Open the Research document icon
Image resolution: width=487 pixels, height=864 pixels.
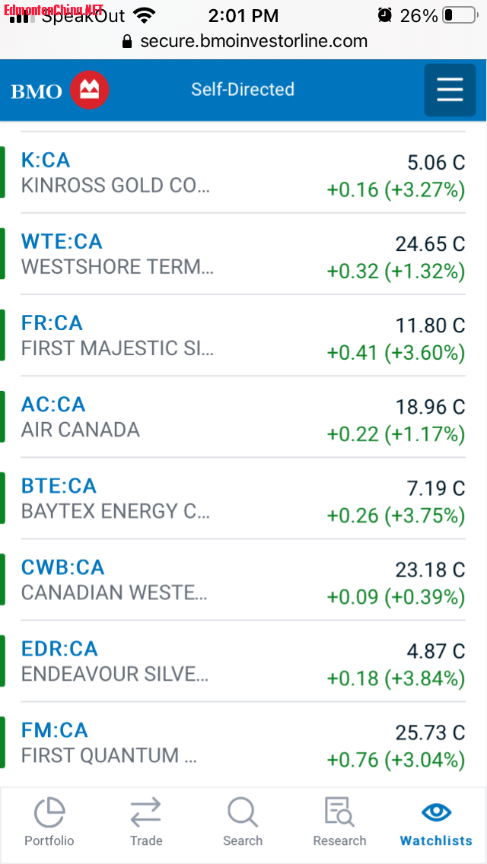[339, 812]
